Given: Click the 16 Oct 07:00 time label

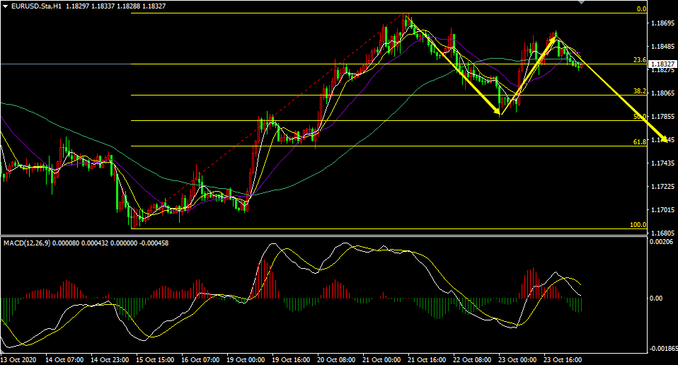Looking at the screenshot, I should (x=200, y=359).
